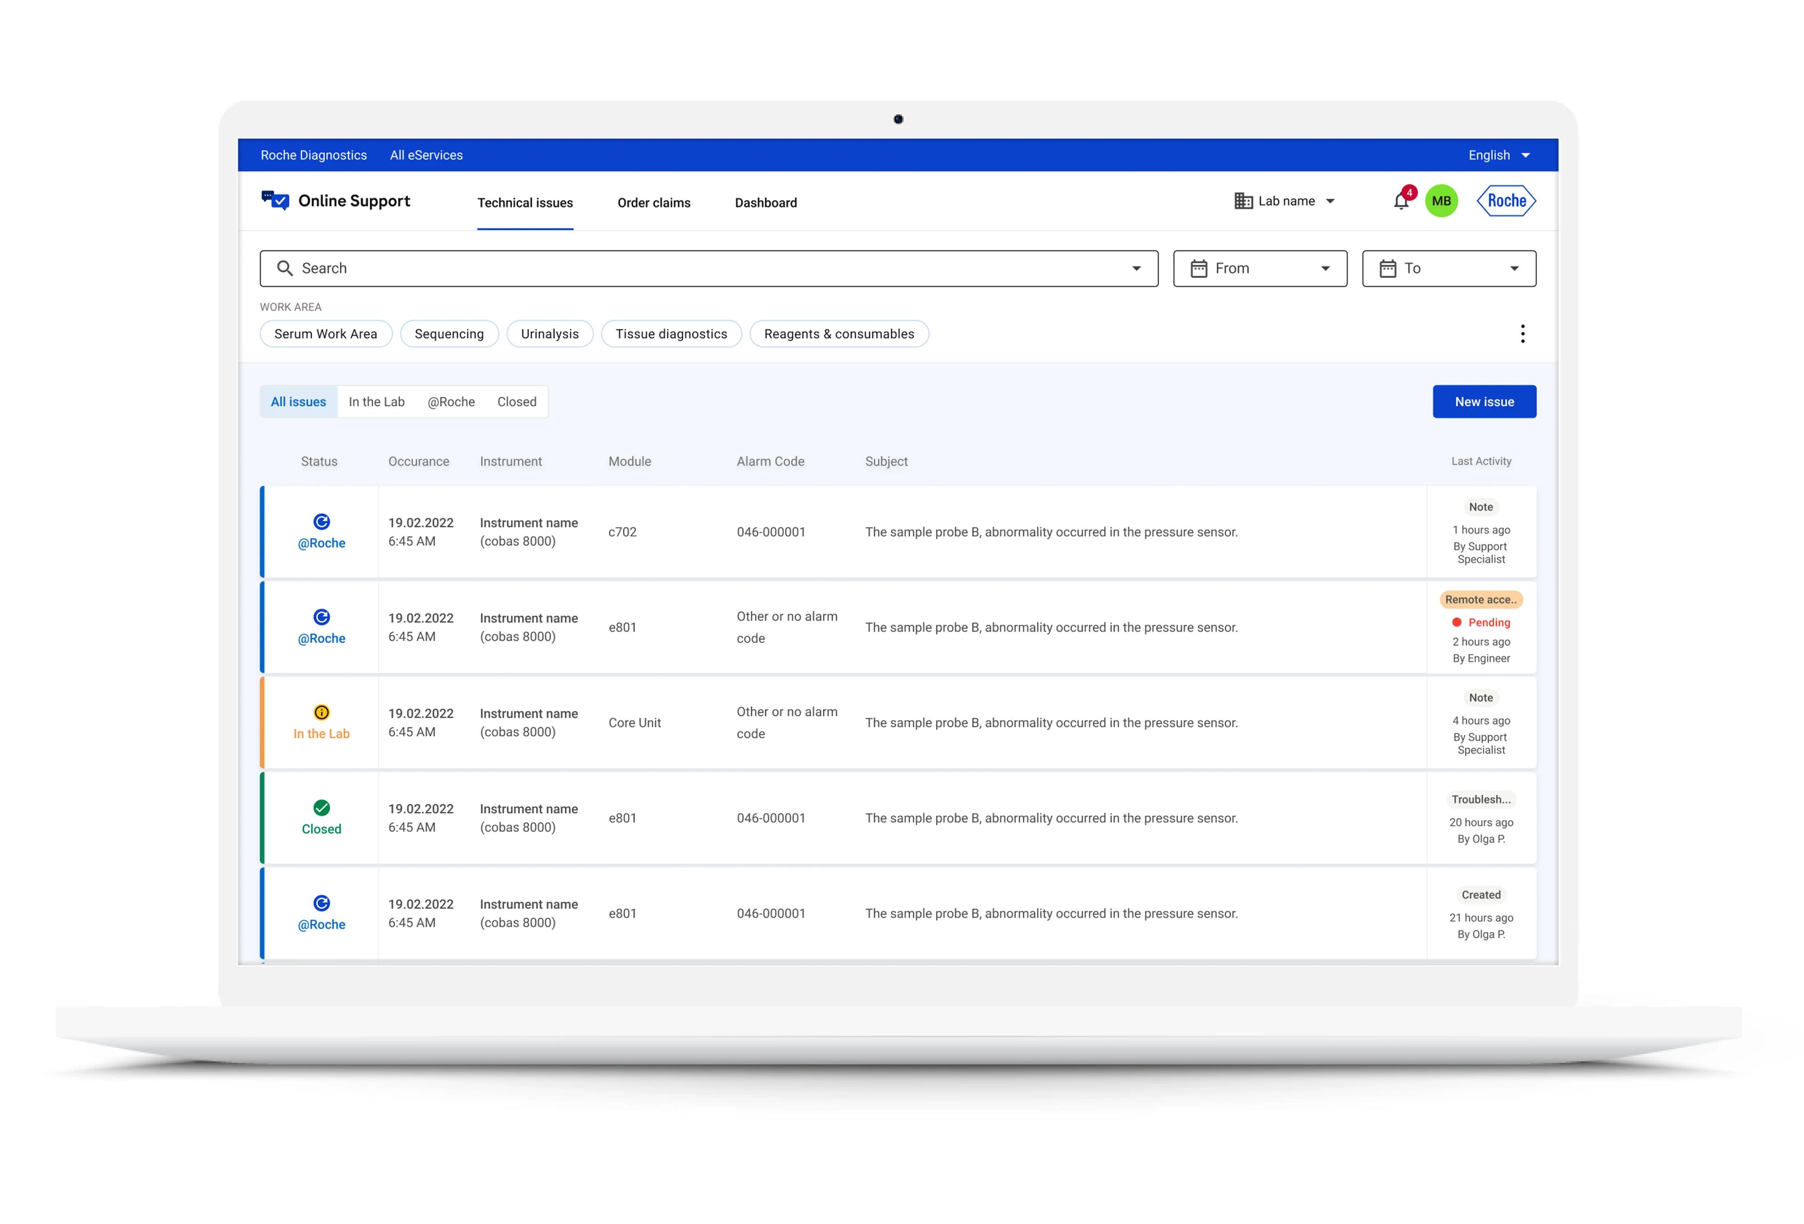
Task: Click the Alarm Code column header
Action: click(770, 462)
